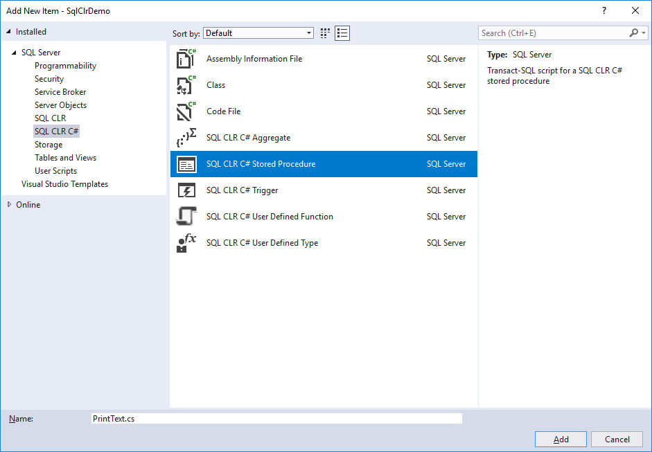Select the SQL CLR C# Trigger icon
This screenshot has height=452, width=652.
(x=186, y=190)
